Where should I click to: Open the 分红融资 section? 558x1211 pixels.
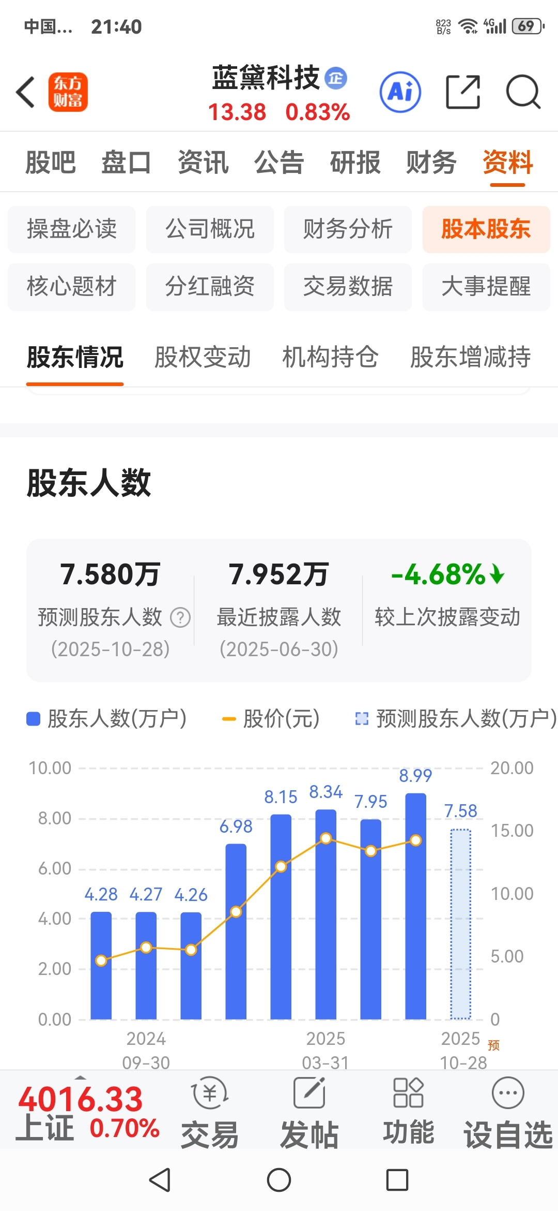tap(210, 287)
